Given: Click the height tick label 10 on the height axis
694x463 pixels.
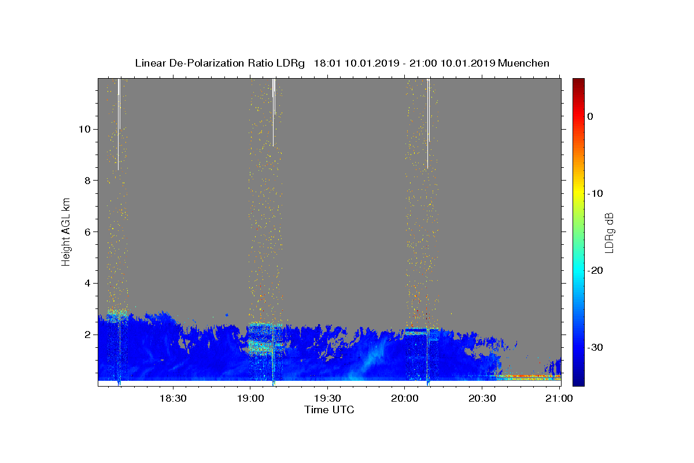Looking at the screenshot, I should tap(84, 128).
